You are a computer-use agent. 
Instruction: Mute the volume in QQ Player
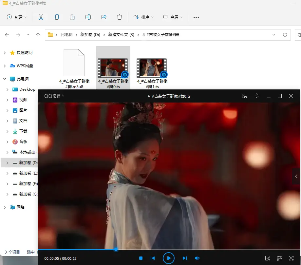197,258
